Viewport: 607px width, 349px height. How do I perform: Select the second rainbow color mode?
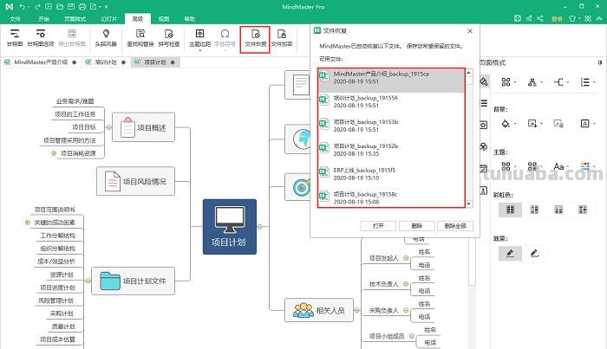tap(534, 210)
